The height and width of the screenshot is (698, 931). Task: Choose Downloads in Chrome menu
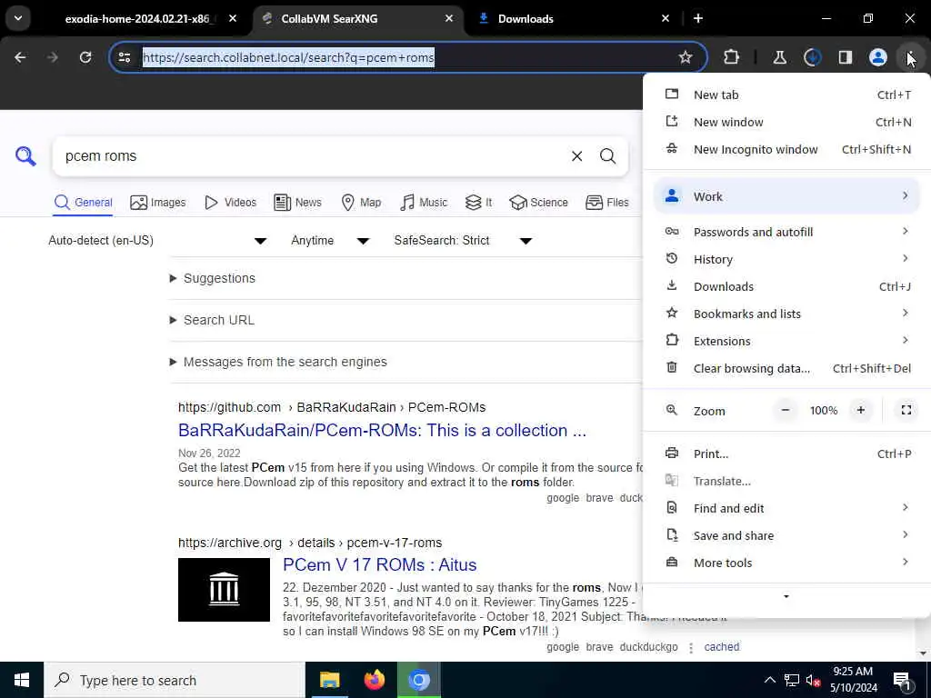[786, 286]
